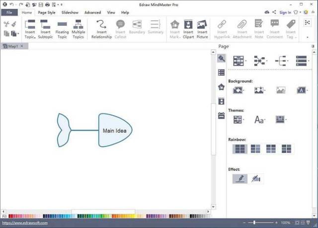Click the Redo arrow in the title bar
Screen dimensions: 318x228
point(21,4)
